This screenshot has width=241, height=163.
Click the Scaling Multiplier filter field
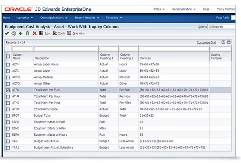[x=221, y=49]
